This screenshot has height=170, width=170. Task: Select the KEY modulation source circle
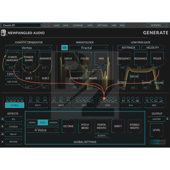pyautogui.click(x=15, y=98)
